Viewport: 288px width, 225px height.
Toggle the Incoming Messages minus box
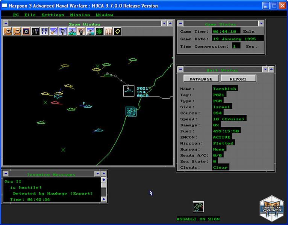(x=5, y=174)
